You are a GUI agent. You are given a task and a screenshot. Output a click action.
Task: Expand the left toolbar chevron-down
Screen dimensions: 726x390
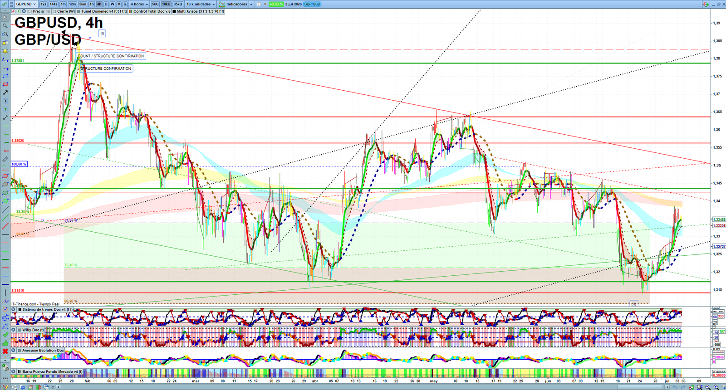[x=5, y=361]
